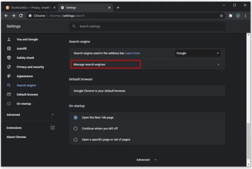
Task: Click the Autofill clipboard icon
Action: 9,48
